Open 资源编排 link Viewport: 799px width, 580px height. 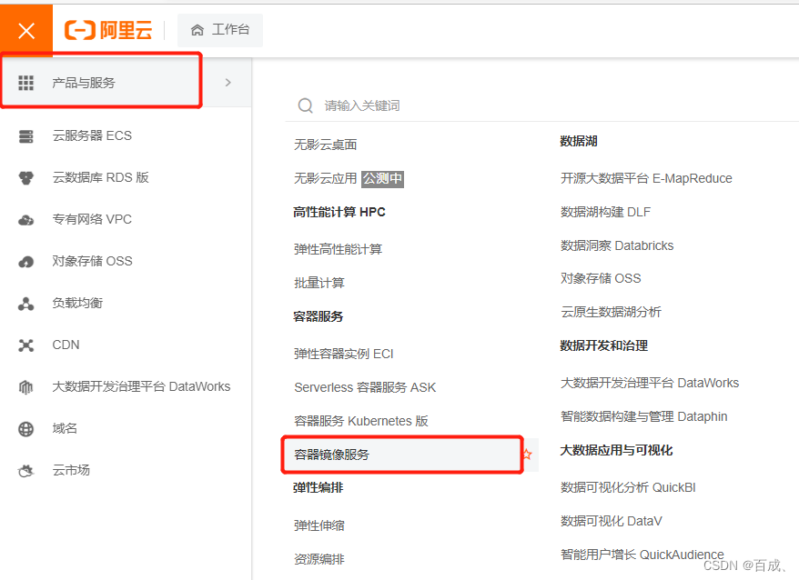click(319, 559)
